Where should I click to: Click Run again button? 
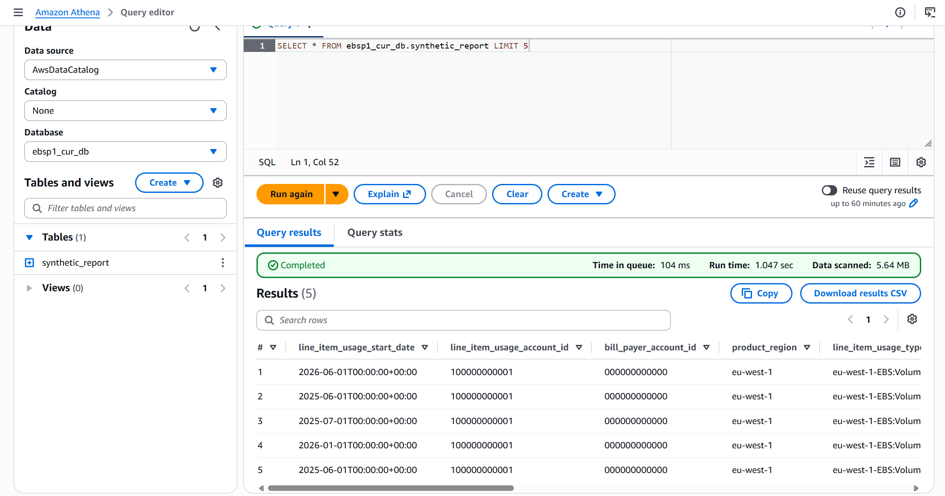[x=291, y=194]
